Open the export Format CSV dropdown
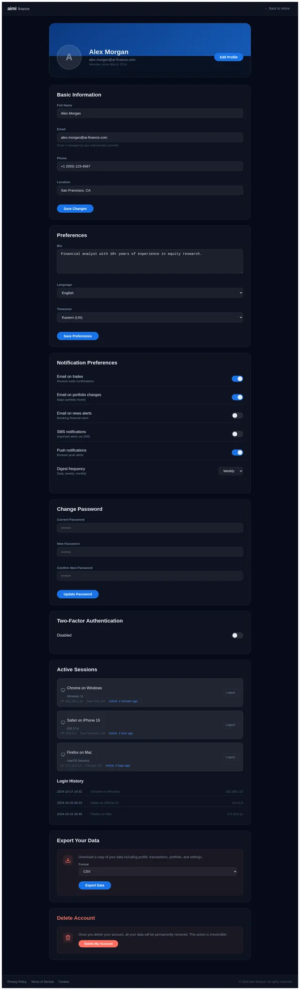 (x=158, y=871)
